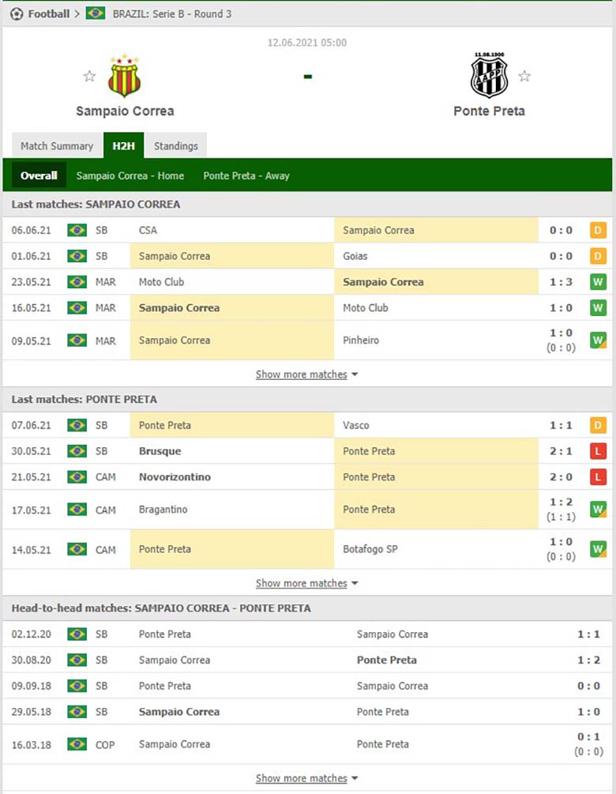Expand Show more matches under Sampaio Correa
The image size is (616, 794).
(306, 374)
